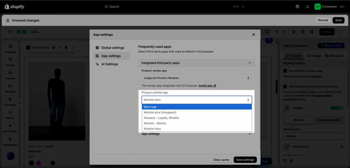Open the Product review app dropdown

point(197,78)
